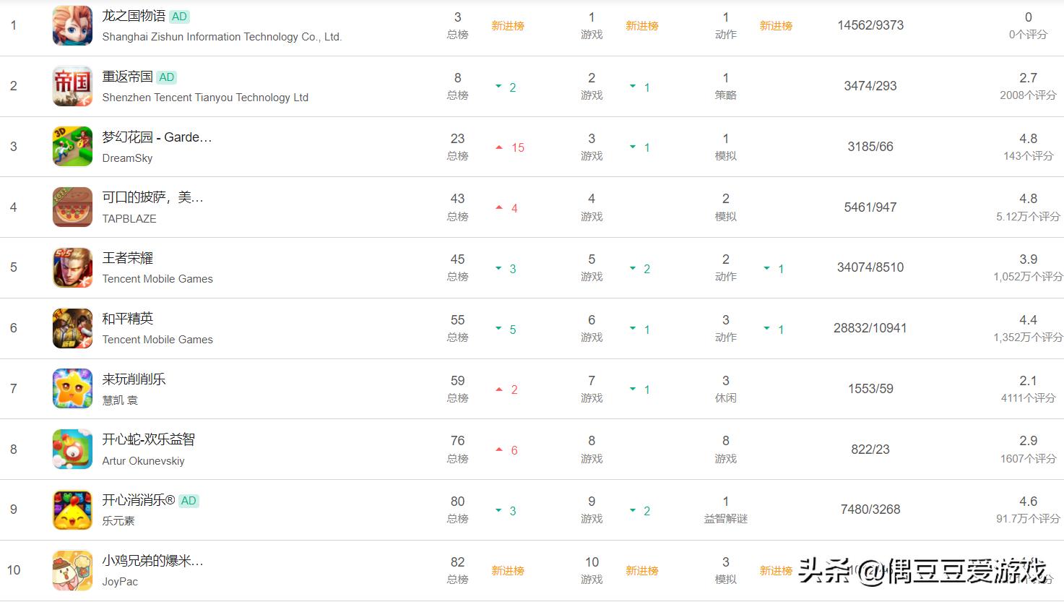Select the 1607个评分 rating count
Viewport: 1064px width, 602px height.
tap(1028, 459)
